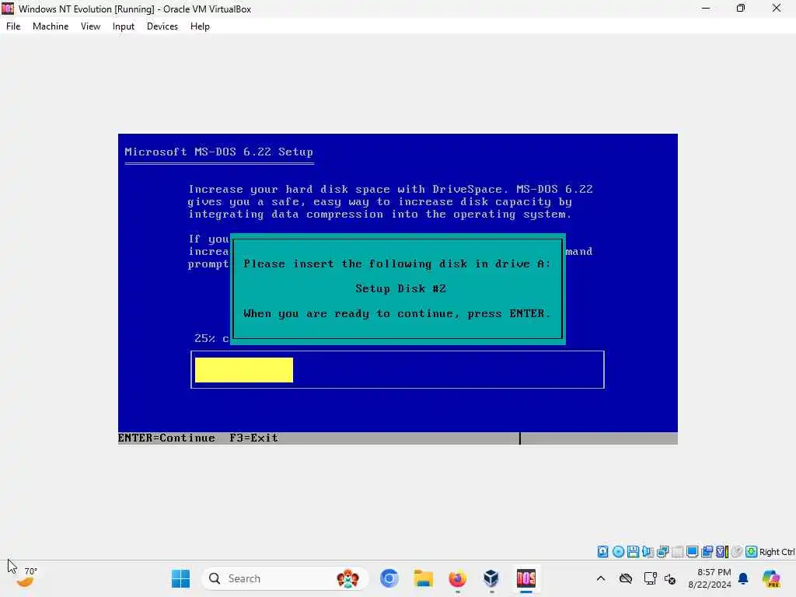Close the VirtualBox VM window

[x=777, y=9]
